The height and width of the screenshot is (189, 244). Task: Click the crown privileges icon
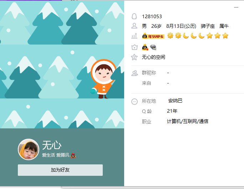134,47
